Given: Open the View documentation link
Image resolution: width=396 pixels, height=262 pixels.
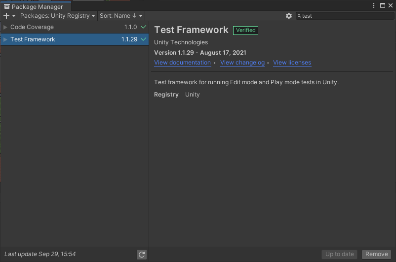Looking at the screenshot, I should [x=182, y=63].
